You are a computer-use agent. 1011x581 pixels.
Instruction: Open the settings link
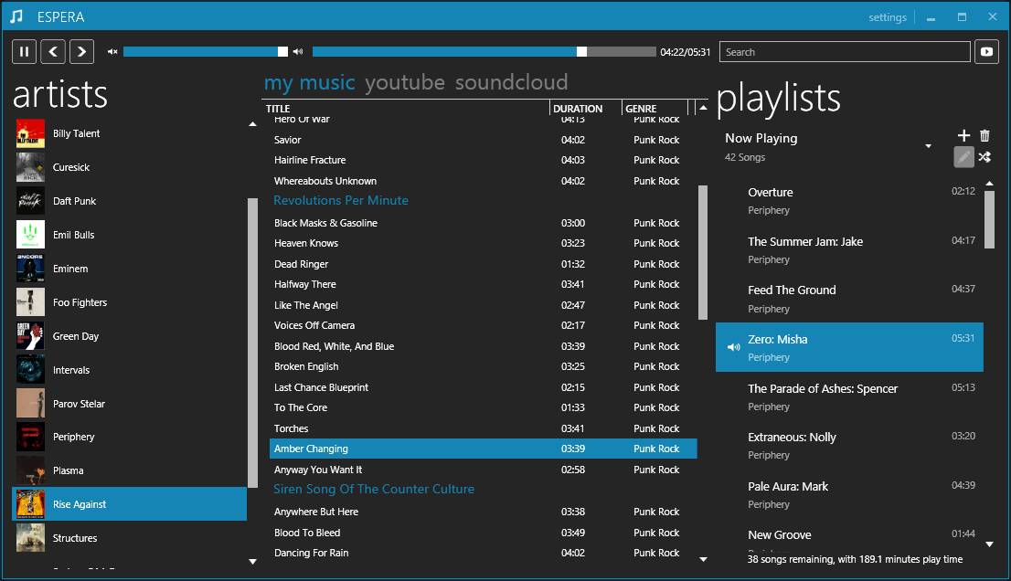887,17
